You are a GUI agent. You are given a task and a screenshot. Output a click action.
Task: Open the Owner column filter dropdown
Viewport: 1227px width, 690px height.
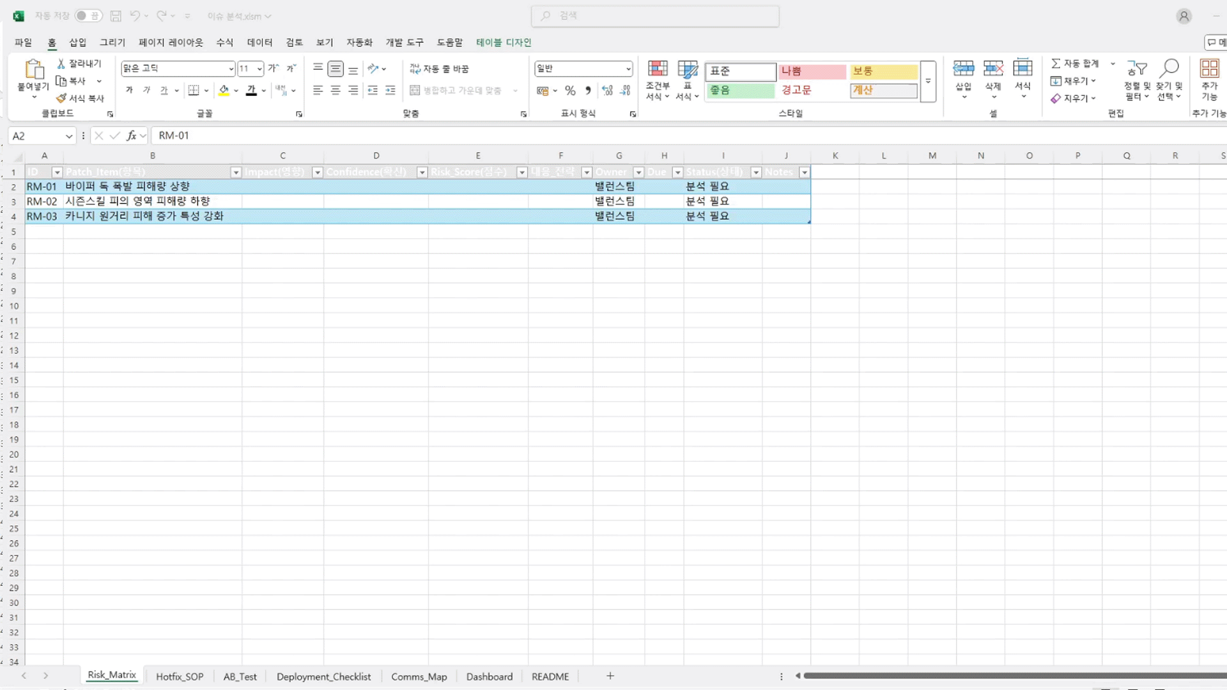point(638,172)
